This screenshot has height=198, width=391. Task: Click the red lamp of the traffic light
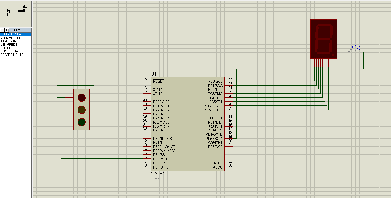click(x=81, y=98)
